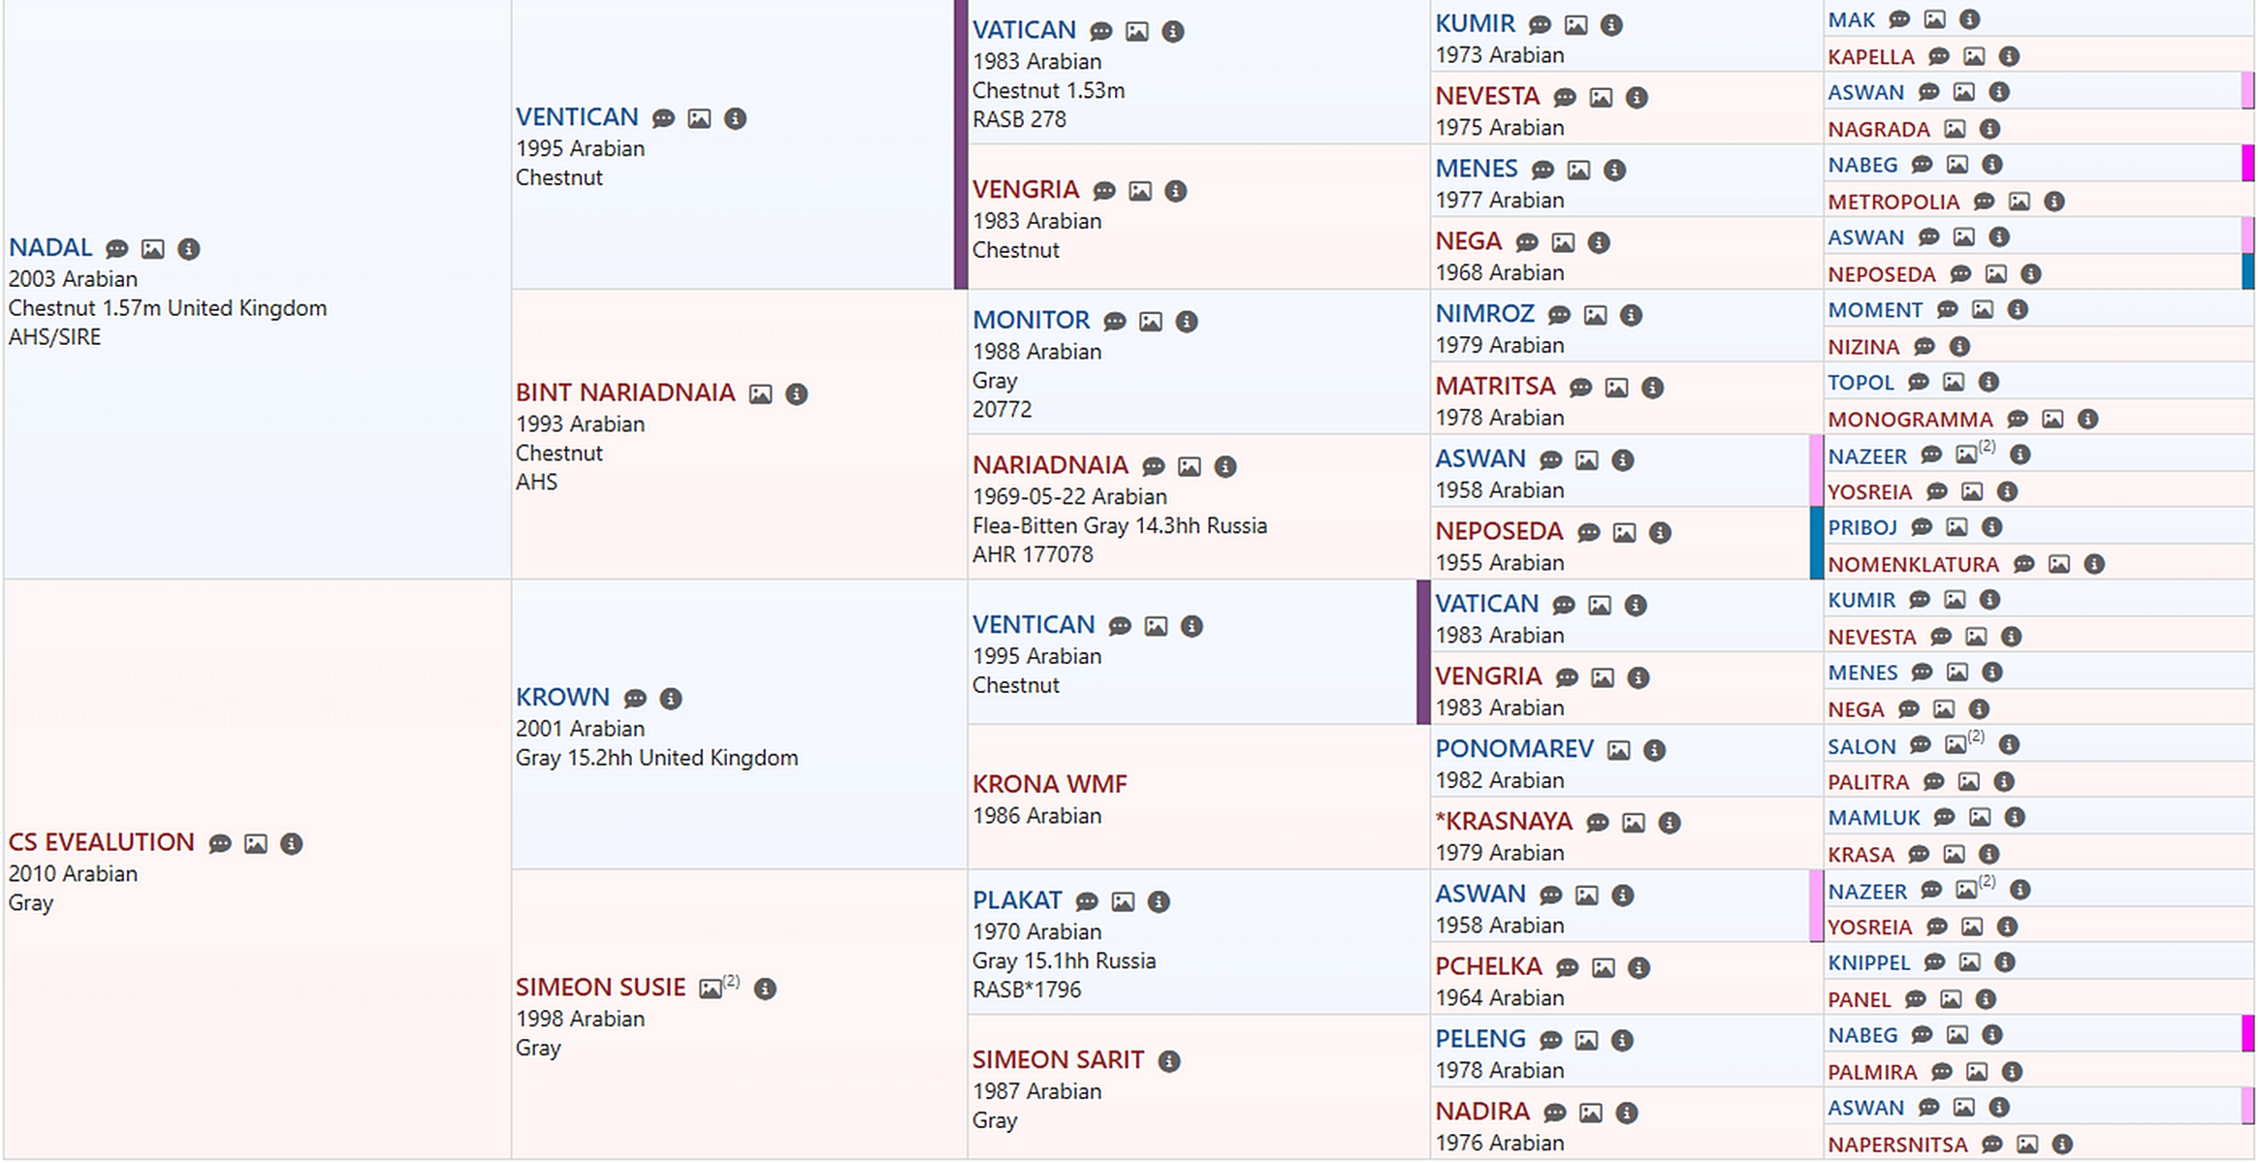This screenshot has height=1163, width=2258.
Task: Click info icon next to SIMEON SARIT
Action: pos(1169,1061)
